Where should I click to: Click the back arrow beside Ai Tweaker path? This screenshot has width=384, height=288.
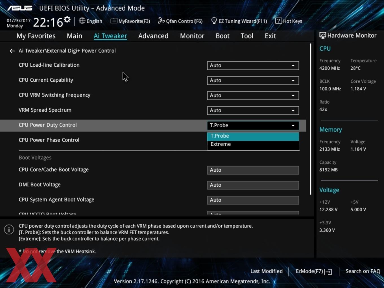(x=12, y=51)
